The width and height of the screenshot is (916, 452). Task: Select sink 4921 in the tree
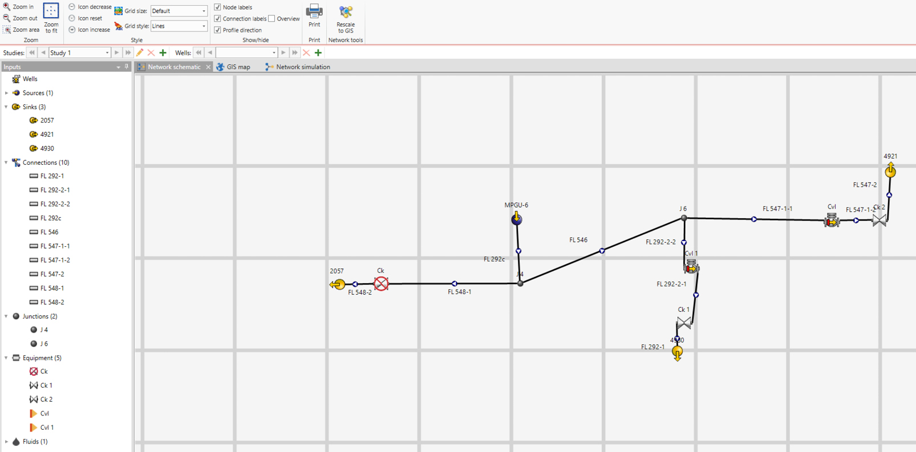click(x=42, y=135)
